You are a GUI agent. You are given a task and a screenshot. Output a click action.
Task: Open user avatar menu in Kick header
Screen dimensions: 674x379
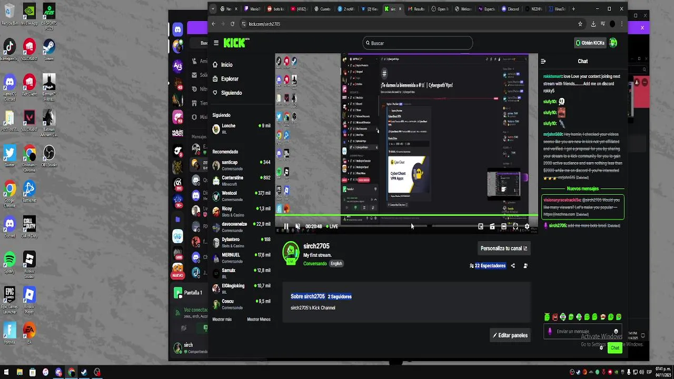613,43
